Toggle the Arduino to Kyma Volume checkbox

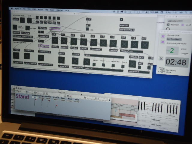(163, 42)
